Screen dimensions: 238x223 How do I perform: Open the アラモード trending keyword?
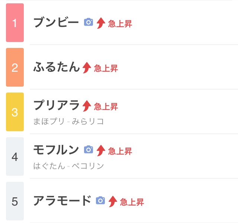(x=62, y=201)
